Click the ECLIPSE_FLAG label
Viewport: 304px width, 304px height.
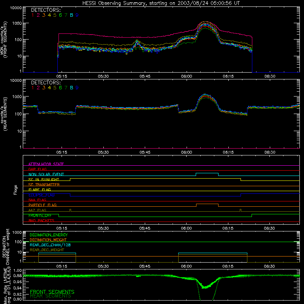pyautogui.click(x=41, y=195)
